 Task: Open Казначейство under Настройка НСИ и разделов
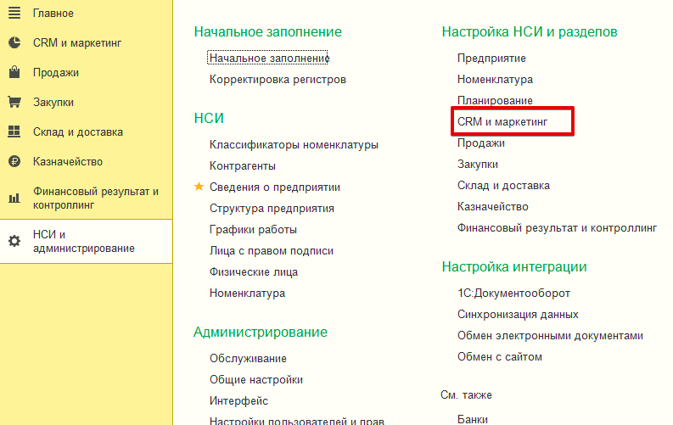coord(493,207)
